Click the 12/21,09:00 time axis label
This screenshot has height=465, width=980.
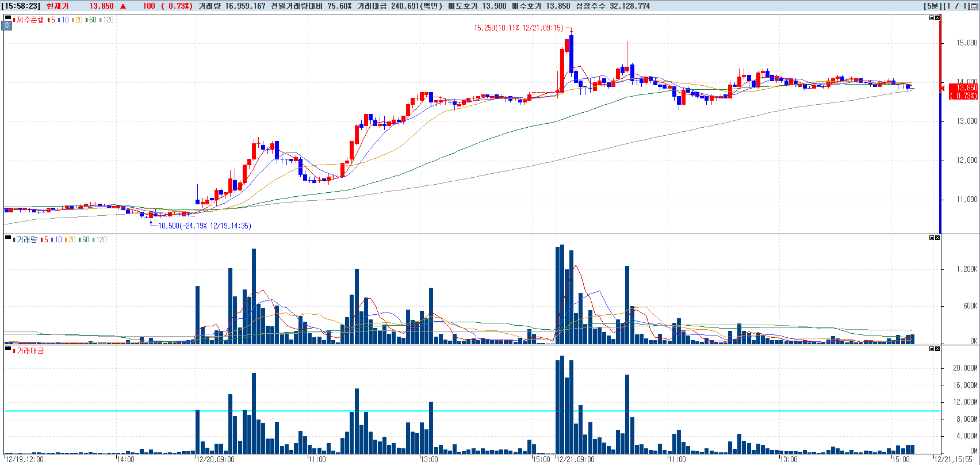pos(575,459)
